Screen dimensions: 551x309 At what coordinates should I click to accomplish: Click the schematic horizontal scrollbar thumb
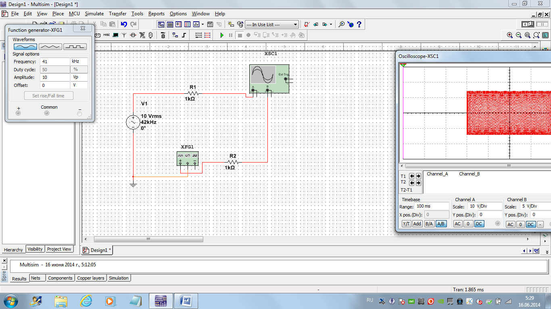tap(148, 239)
